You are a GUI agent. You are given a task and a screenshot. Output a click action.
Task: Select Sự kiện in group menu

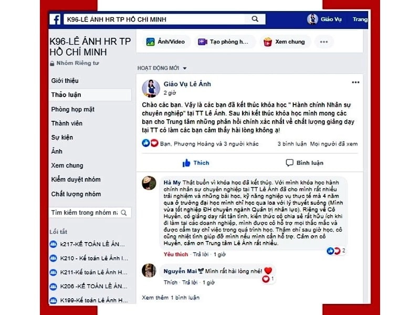tap(62, 138)
